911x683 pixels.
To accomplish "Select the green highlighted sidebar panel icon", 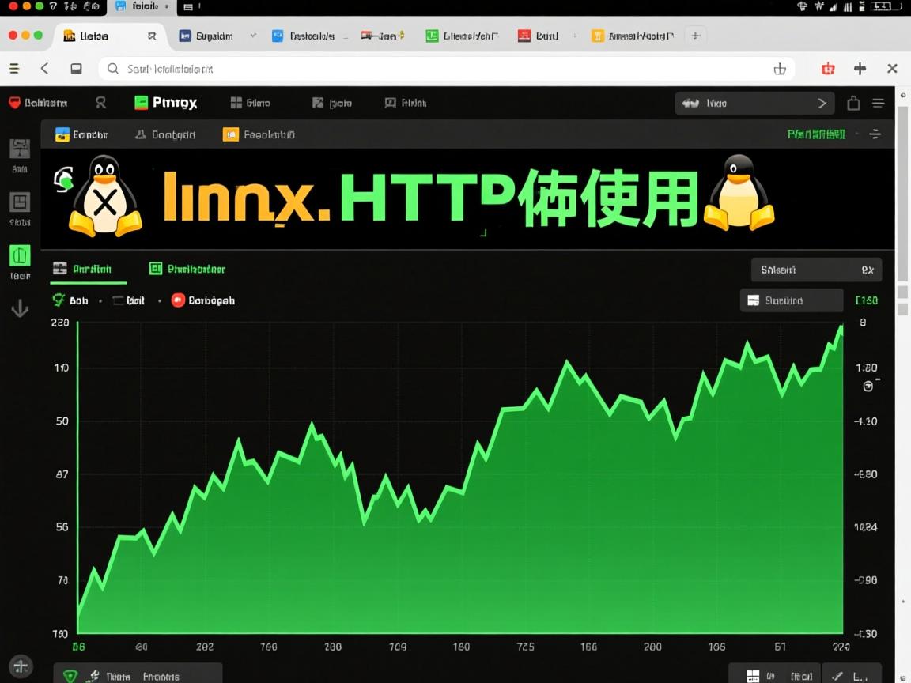I will (x=20, y=255).
